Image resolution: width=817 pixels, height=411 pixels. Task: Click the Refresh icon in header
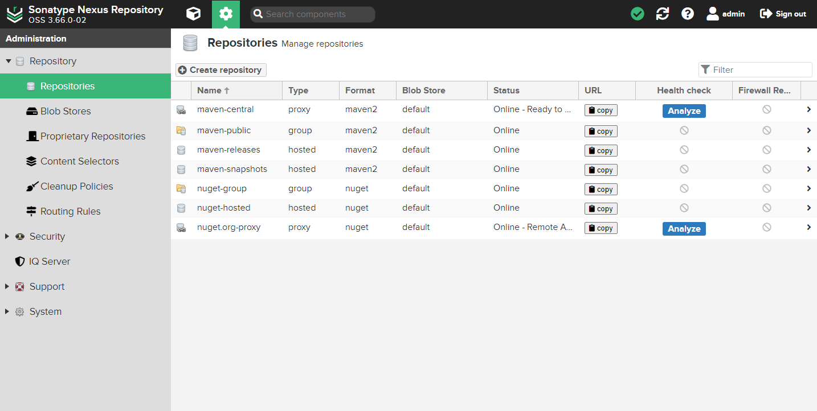pyautogui.click(x=663, y=14)
